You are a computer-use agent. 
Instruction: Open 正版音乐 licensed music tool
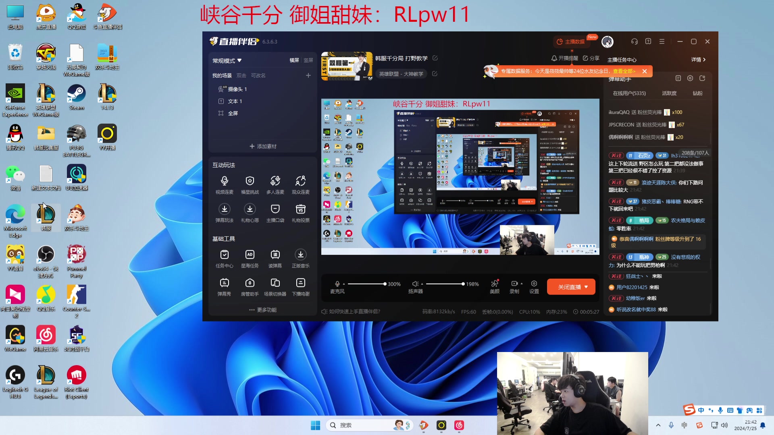coord(300,255)
